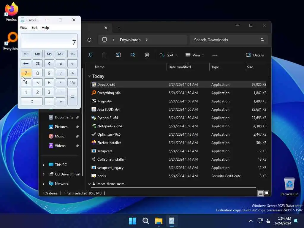The height and width of the screenshot is (228, 304).
Task: Open the notification bell in system tray
Action: (296, 221)
